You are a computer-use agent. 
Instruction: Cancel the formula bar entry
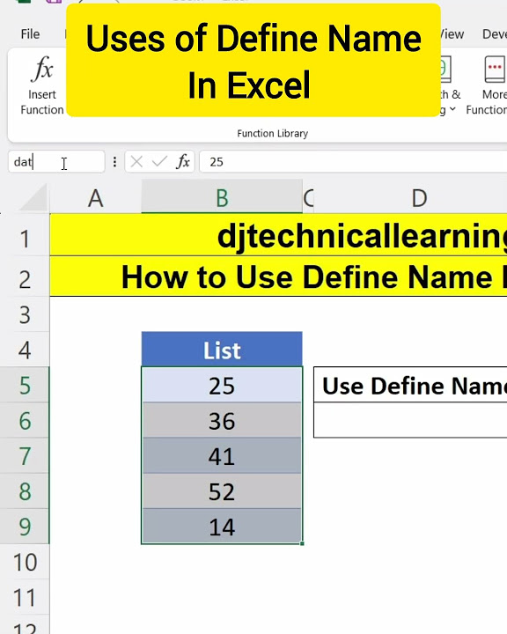pos(136,162)
